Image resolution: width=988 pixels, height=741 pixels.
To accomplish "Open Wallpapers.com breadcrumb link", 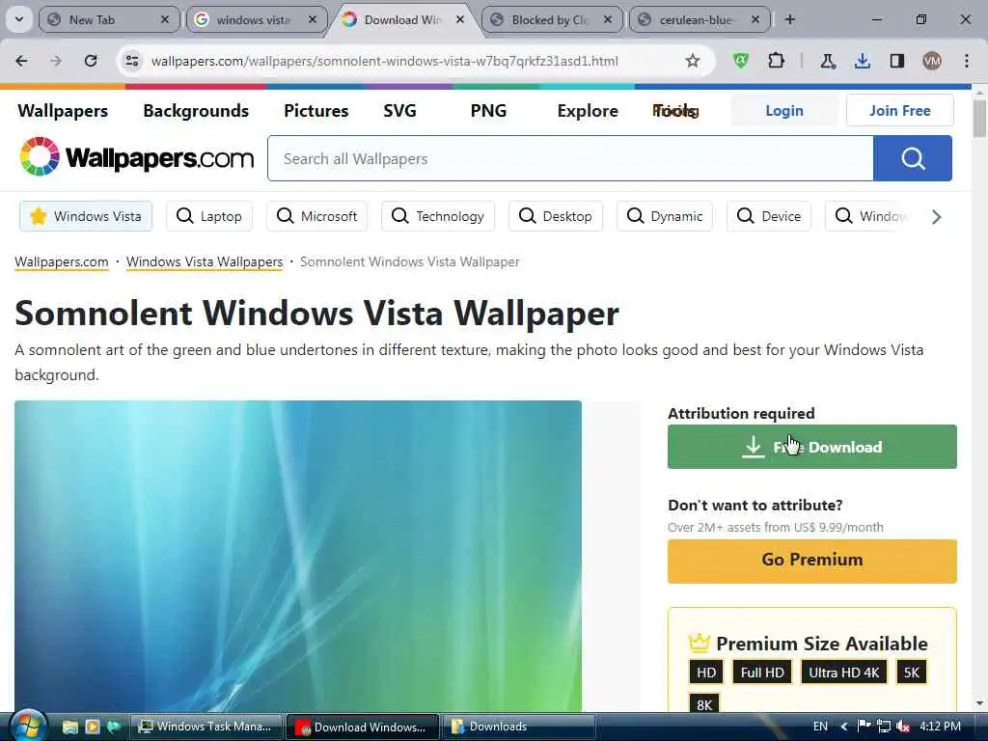I will (61, 261).
